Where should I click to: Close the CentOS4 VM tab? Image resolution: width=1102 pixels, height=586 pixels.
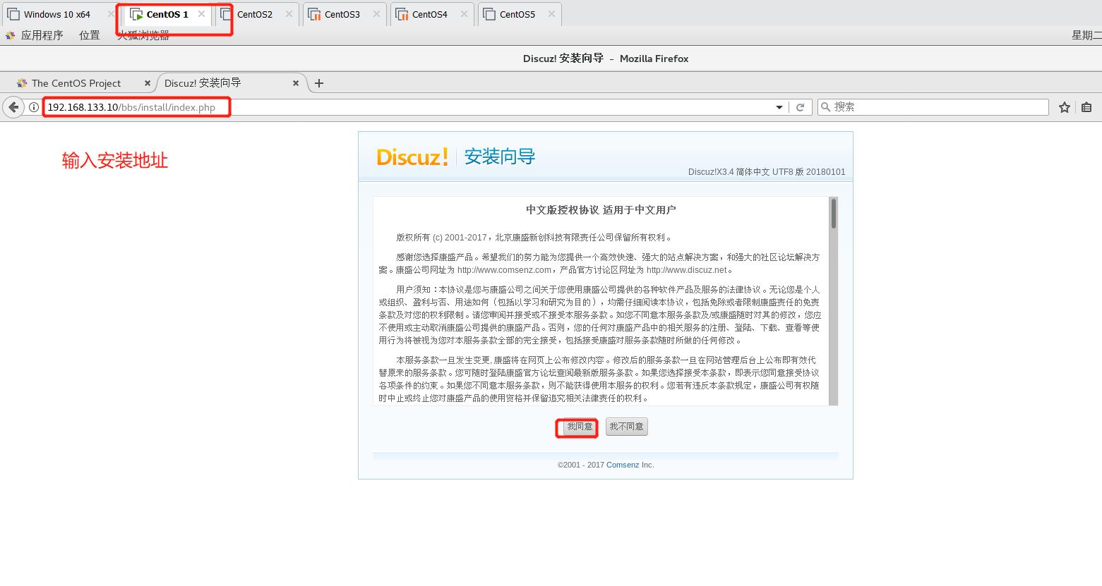464,14
